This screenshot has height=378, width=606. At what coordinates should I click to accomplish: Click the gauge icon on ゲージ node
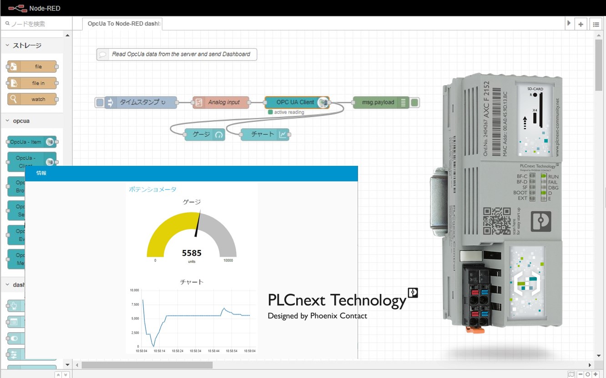coord(219,134)
